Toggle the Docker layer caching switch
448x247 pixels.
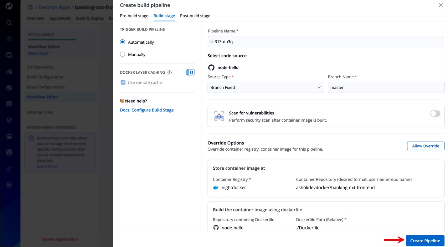pos(190,72)
